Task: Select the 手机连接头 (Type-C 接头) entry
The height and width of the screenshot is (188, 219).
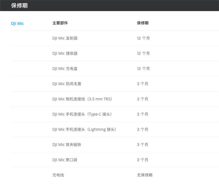Action: (82, 114)
